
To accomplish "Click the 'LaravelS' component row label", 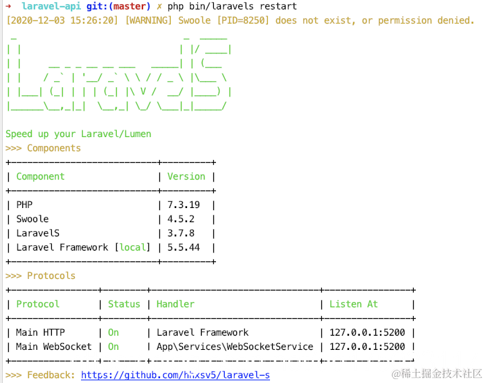I will coord(38,233).
